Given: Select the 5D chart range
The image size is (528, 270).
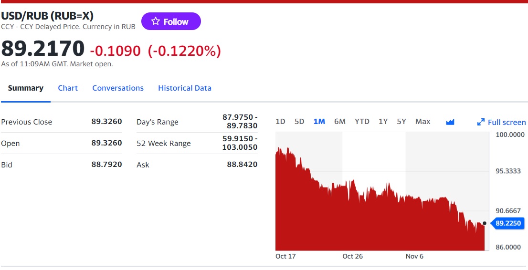Looking at the screenshot, I should click(299, 122).
